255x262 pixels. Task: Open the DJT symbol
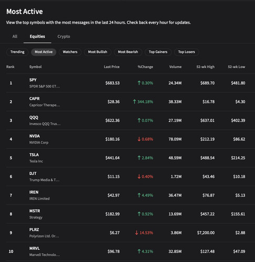pyautogui.click(x=33, y=173)
